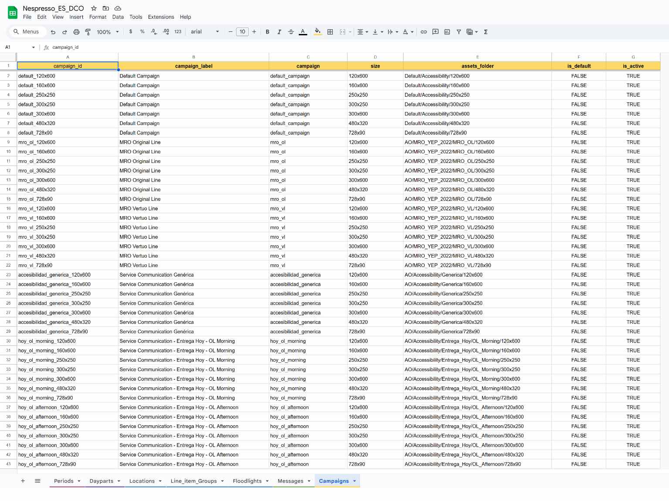The image size is (669, 501).
Task: Open the fill color picker
Action: (318, 32)
